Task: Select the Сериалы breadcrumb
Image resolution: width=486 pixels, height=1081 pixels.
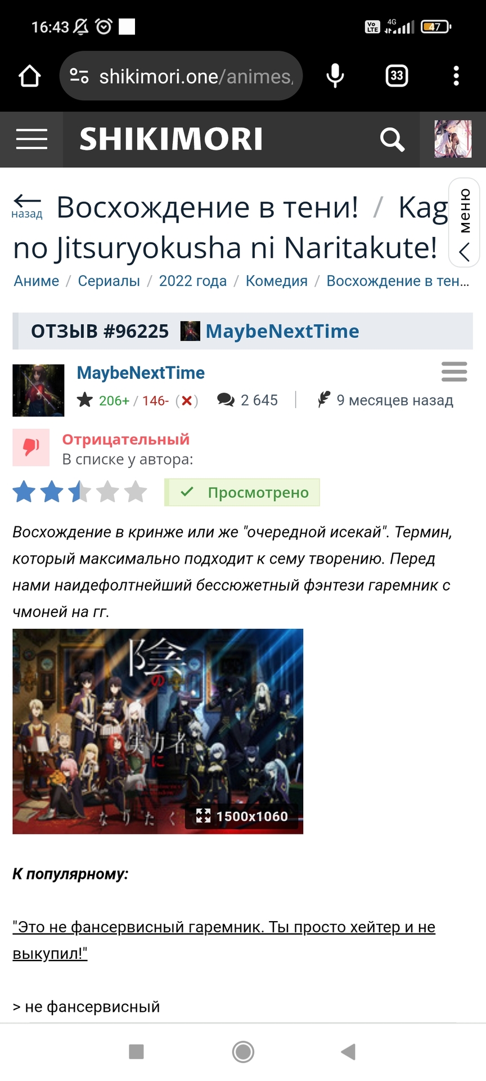Action: tap(109, 281)
